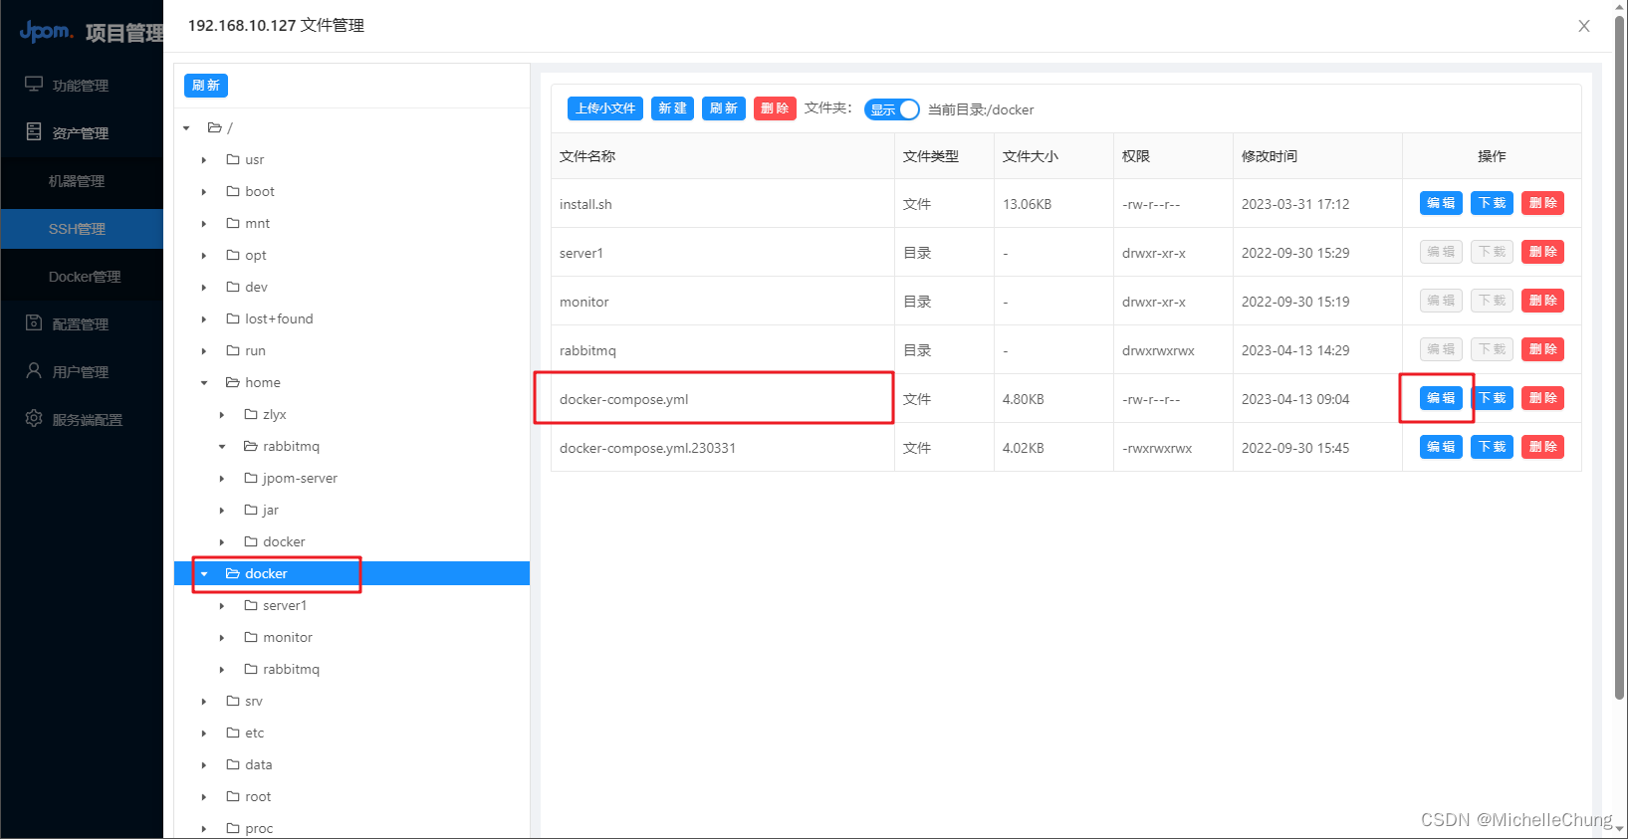The width and height of the screenshot is (1628, 839).
Task: Expand the opt tree node arrow
Action: coord(204,255)
